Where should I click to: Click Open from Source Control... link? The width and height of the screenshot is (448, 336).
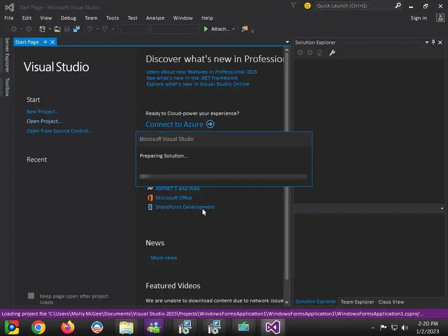[59, 131]
